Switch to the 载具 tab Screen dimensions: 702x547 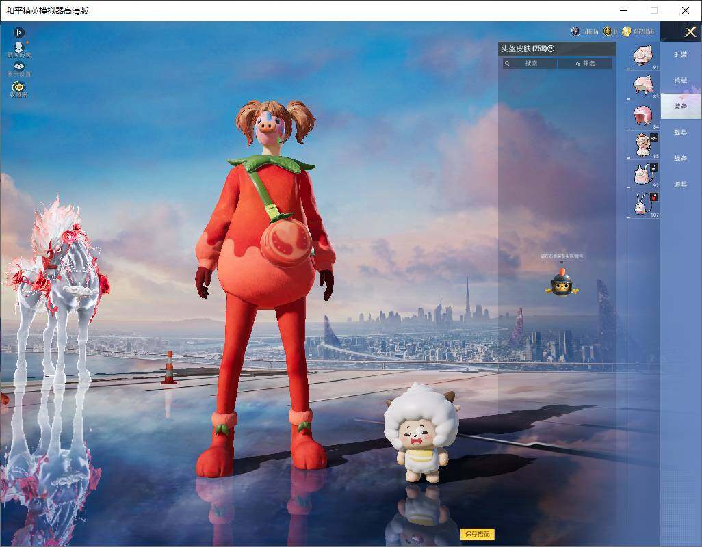tap(681, 133)
